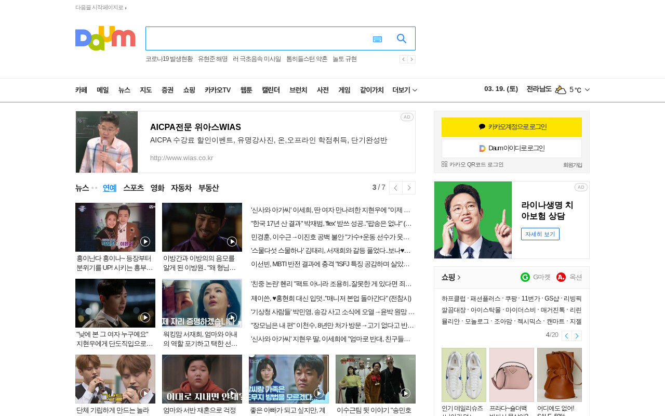Click 하프클럽 shopping mall link

point(454,298)
